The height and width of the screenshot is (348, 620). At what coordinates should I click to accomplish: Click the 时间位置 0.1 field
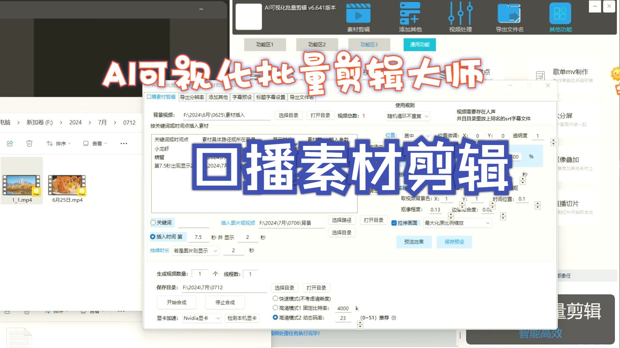click(522, 199)
